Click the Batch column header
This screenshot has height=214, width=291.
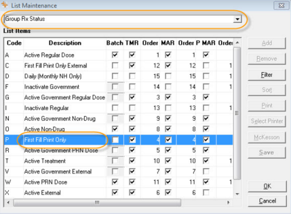pos(115,43)
